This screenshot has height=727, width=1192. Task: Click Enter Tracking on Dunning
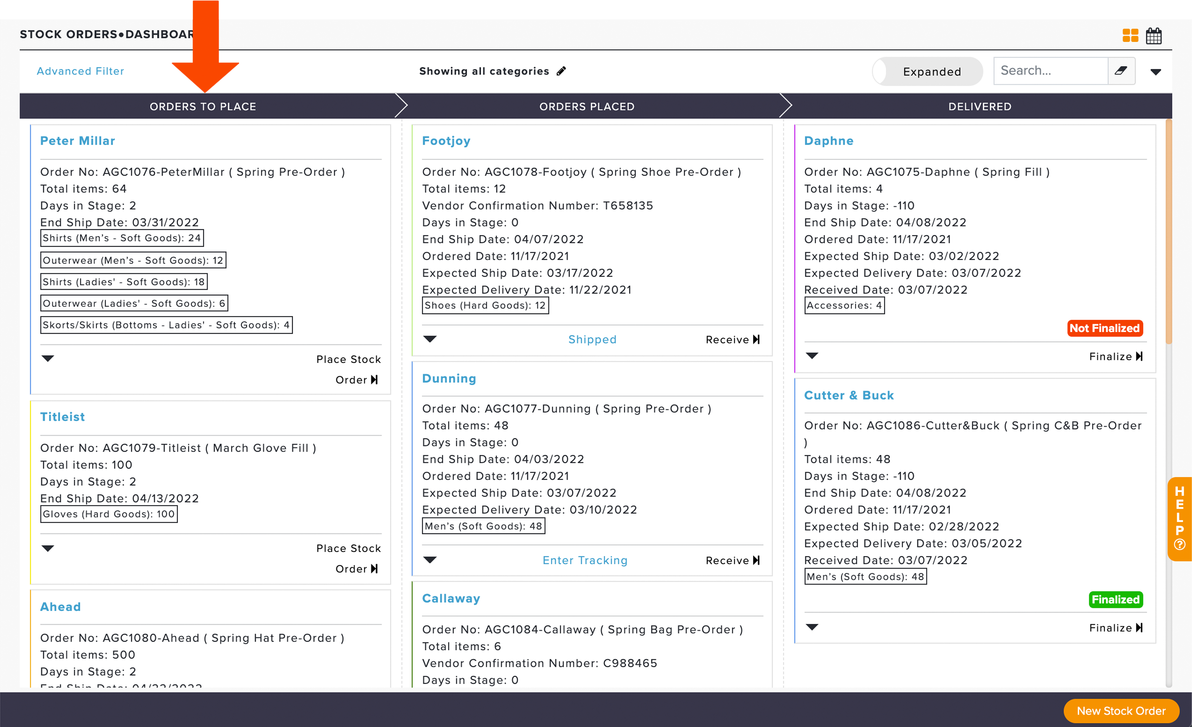coord(585,560)
